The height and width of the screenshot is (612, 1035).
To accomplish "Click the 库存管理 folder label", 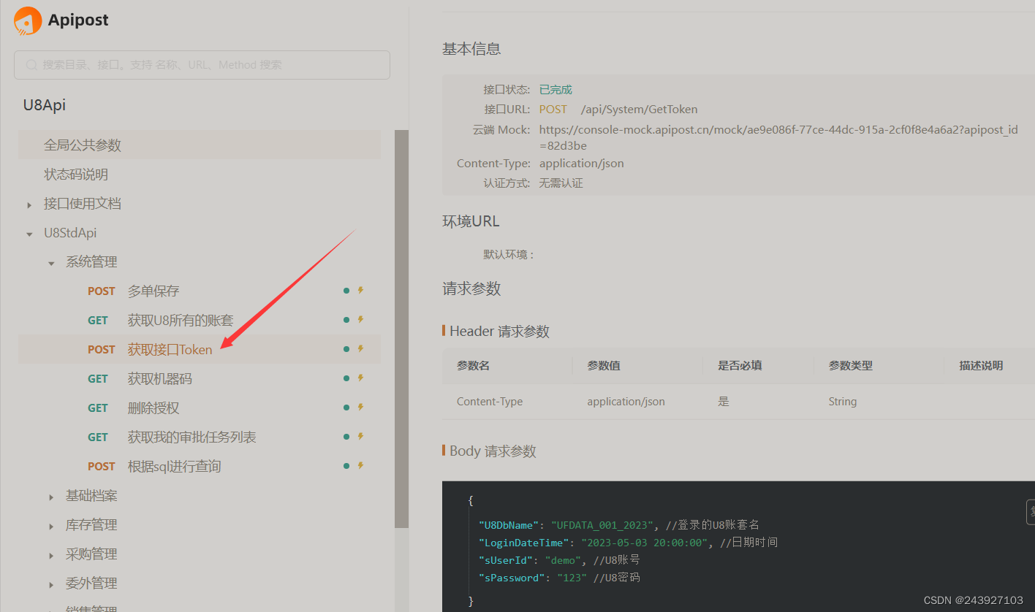I will point(91,525).
